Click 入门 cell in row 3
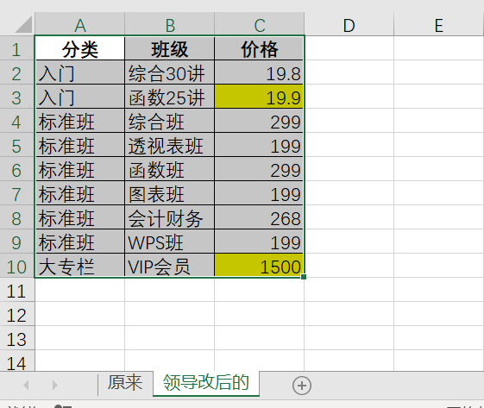 point(80,97)
